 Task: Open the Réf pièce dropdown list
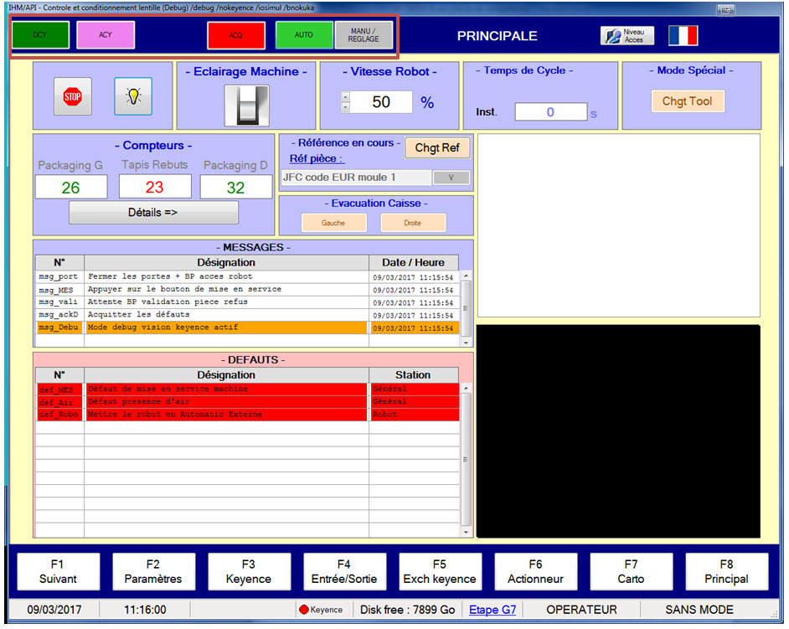(451, 178)
